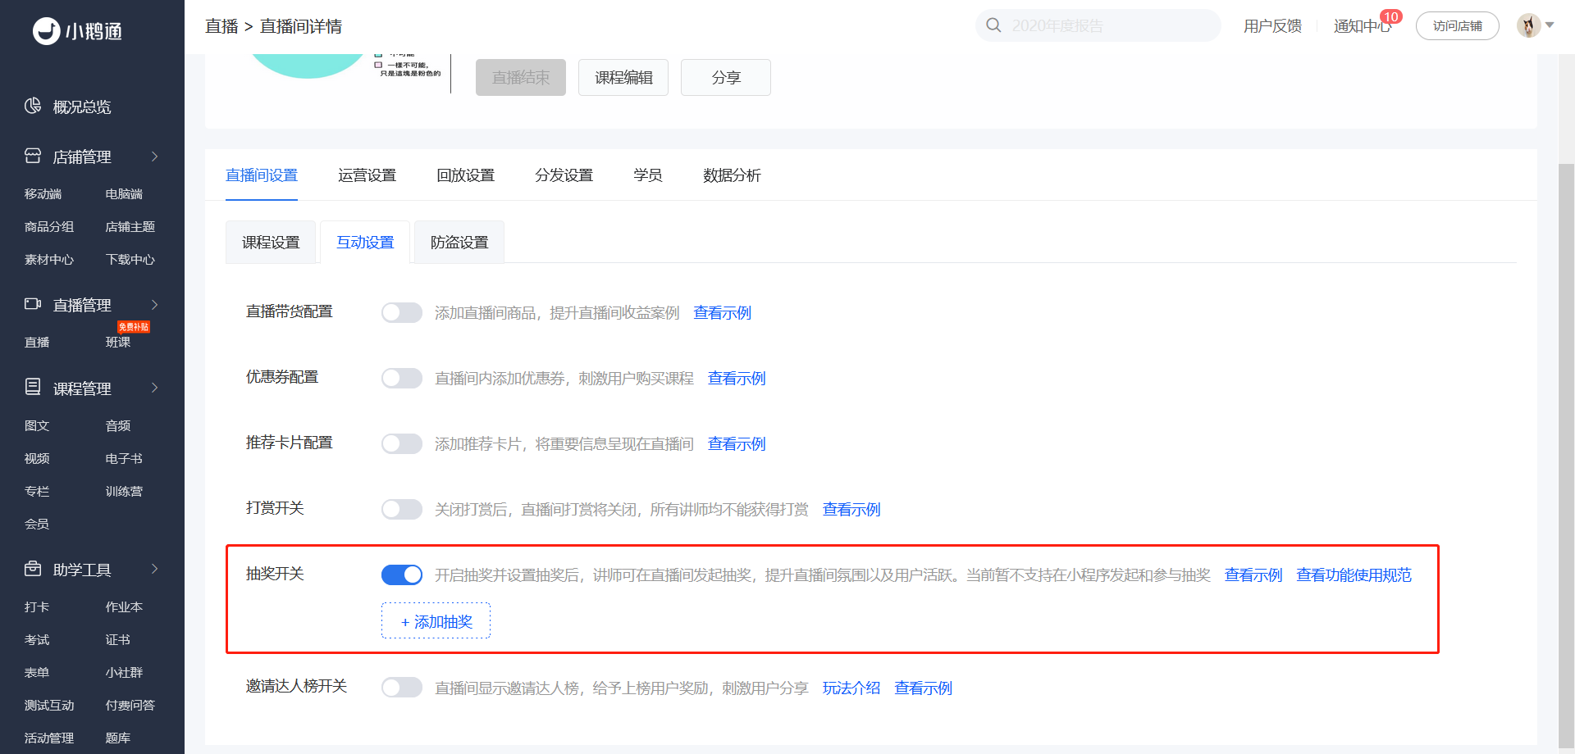Switch to the 分发设置 tab
Screen dimensions: 1575x754
[564, 175]
